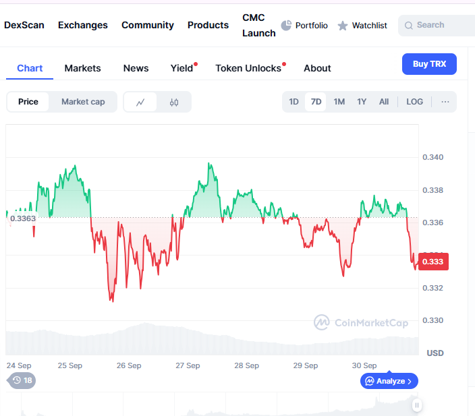Open the Products navigation menu
Screen dimensions: 475x416
point(208,25)
